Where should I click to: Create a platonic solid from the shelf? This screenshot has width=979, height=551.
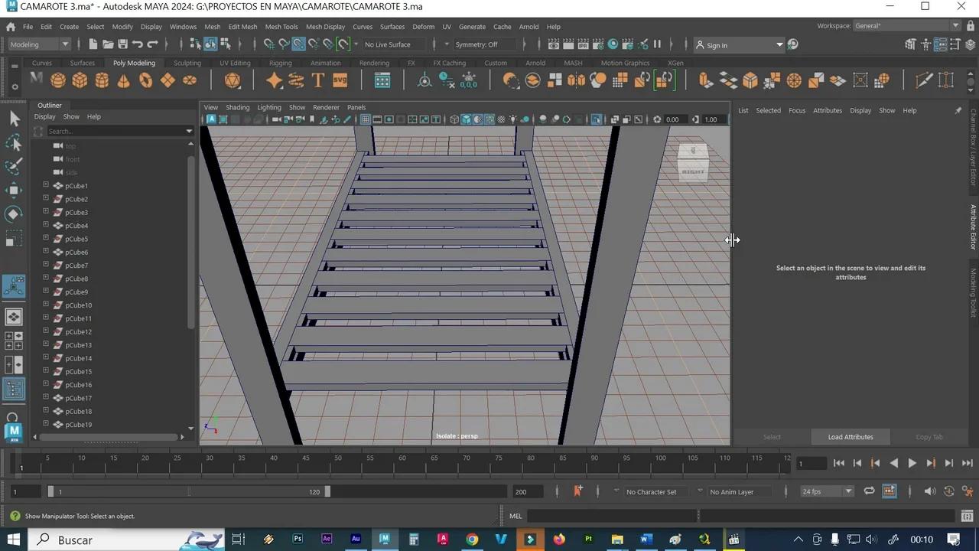point(233,80)
